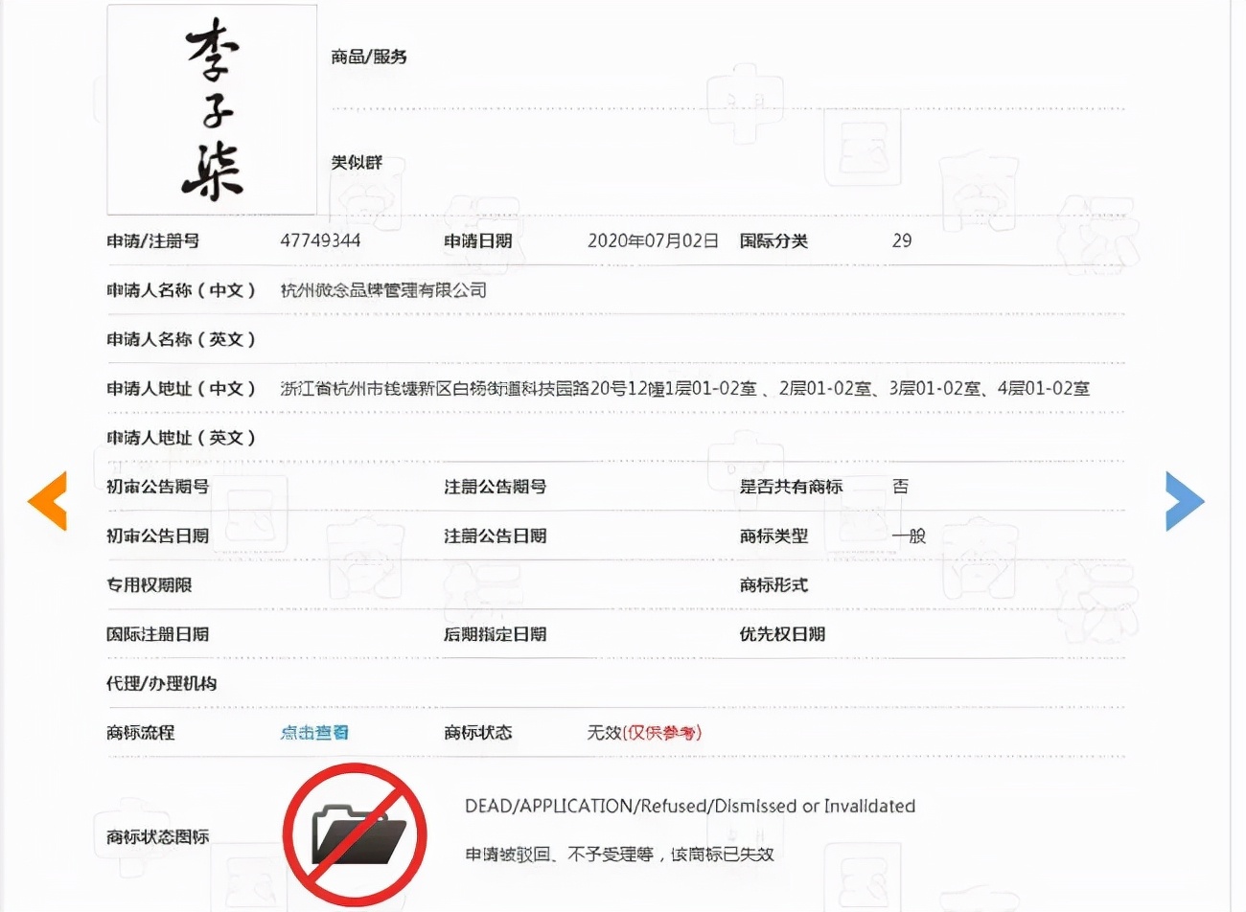Click the 商标状态图标 label

click(157, 836)
